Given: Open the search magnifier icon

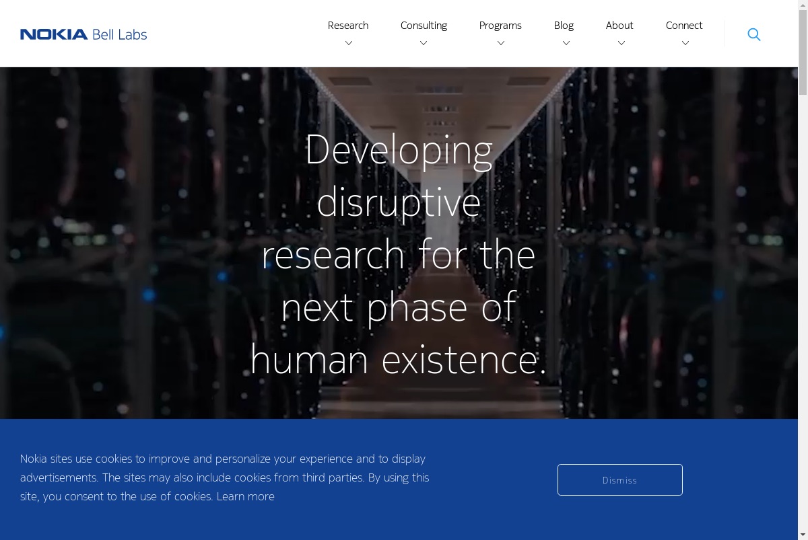Looking at the screenshot, I should point(754,34).
